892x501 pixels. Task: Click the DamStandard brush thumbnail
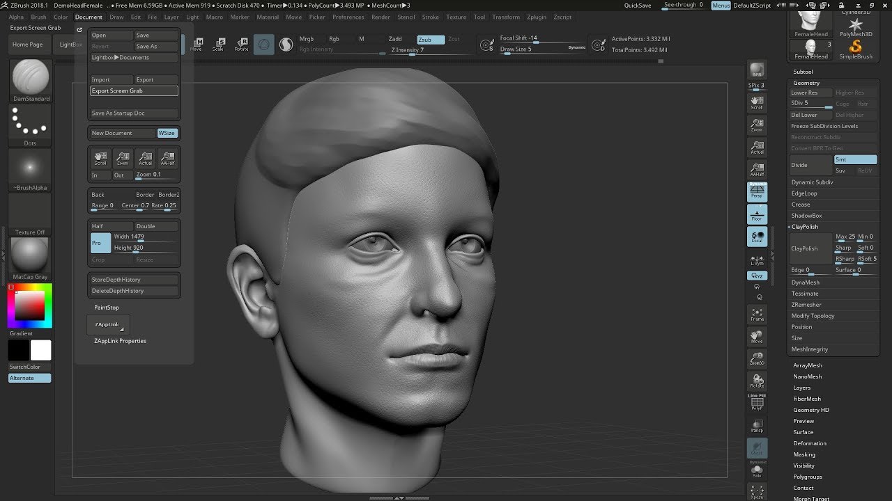[x=31, y=77]
